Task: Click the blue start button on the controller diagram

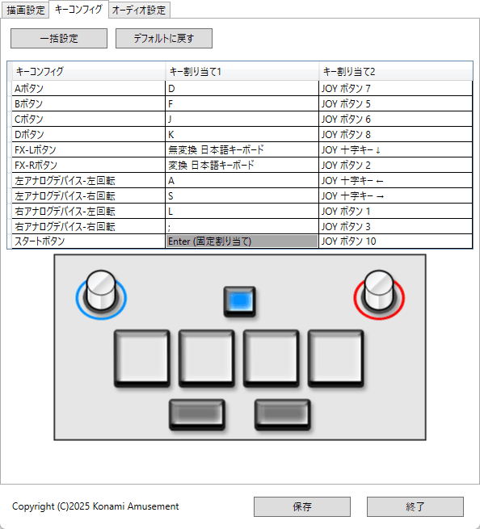Action: (240, 301)
